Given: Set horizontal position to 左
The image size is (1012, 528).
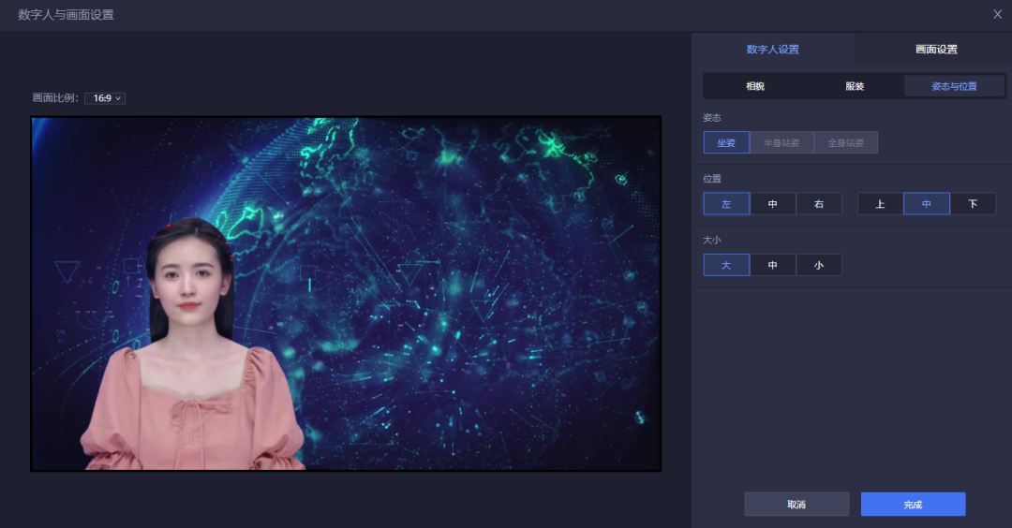Looking at the screenshot, I should click(x=726, y=204).
